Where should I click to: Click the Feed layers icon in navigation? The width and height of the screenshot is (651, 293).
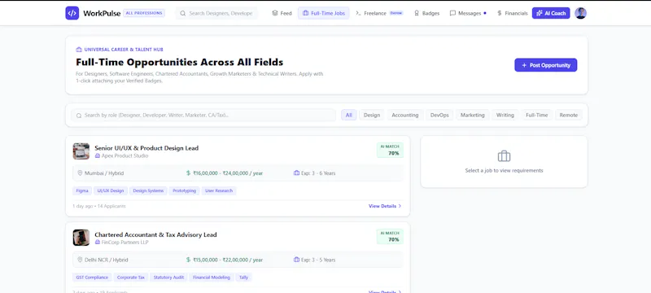[275, 13]
